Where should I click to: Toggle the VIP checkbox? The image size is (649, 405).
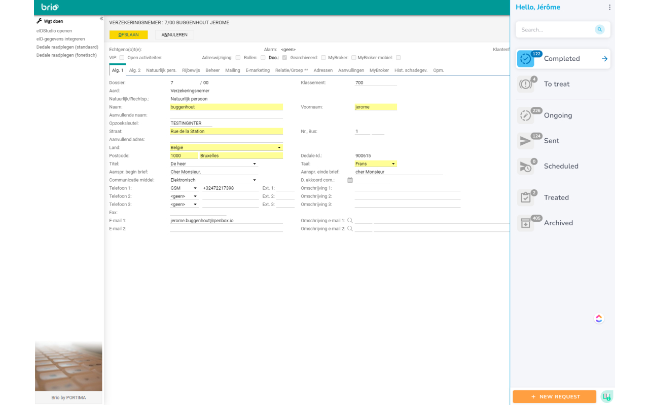122,58
